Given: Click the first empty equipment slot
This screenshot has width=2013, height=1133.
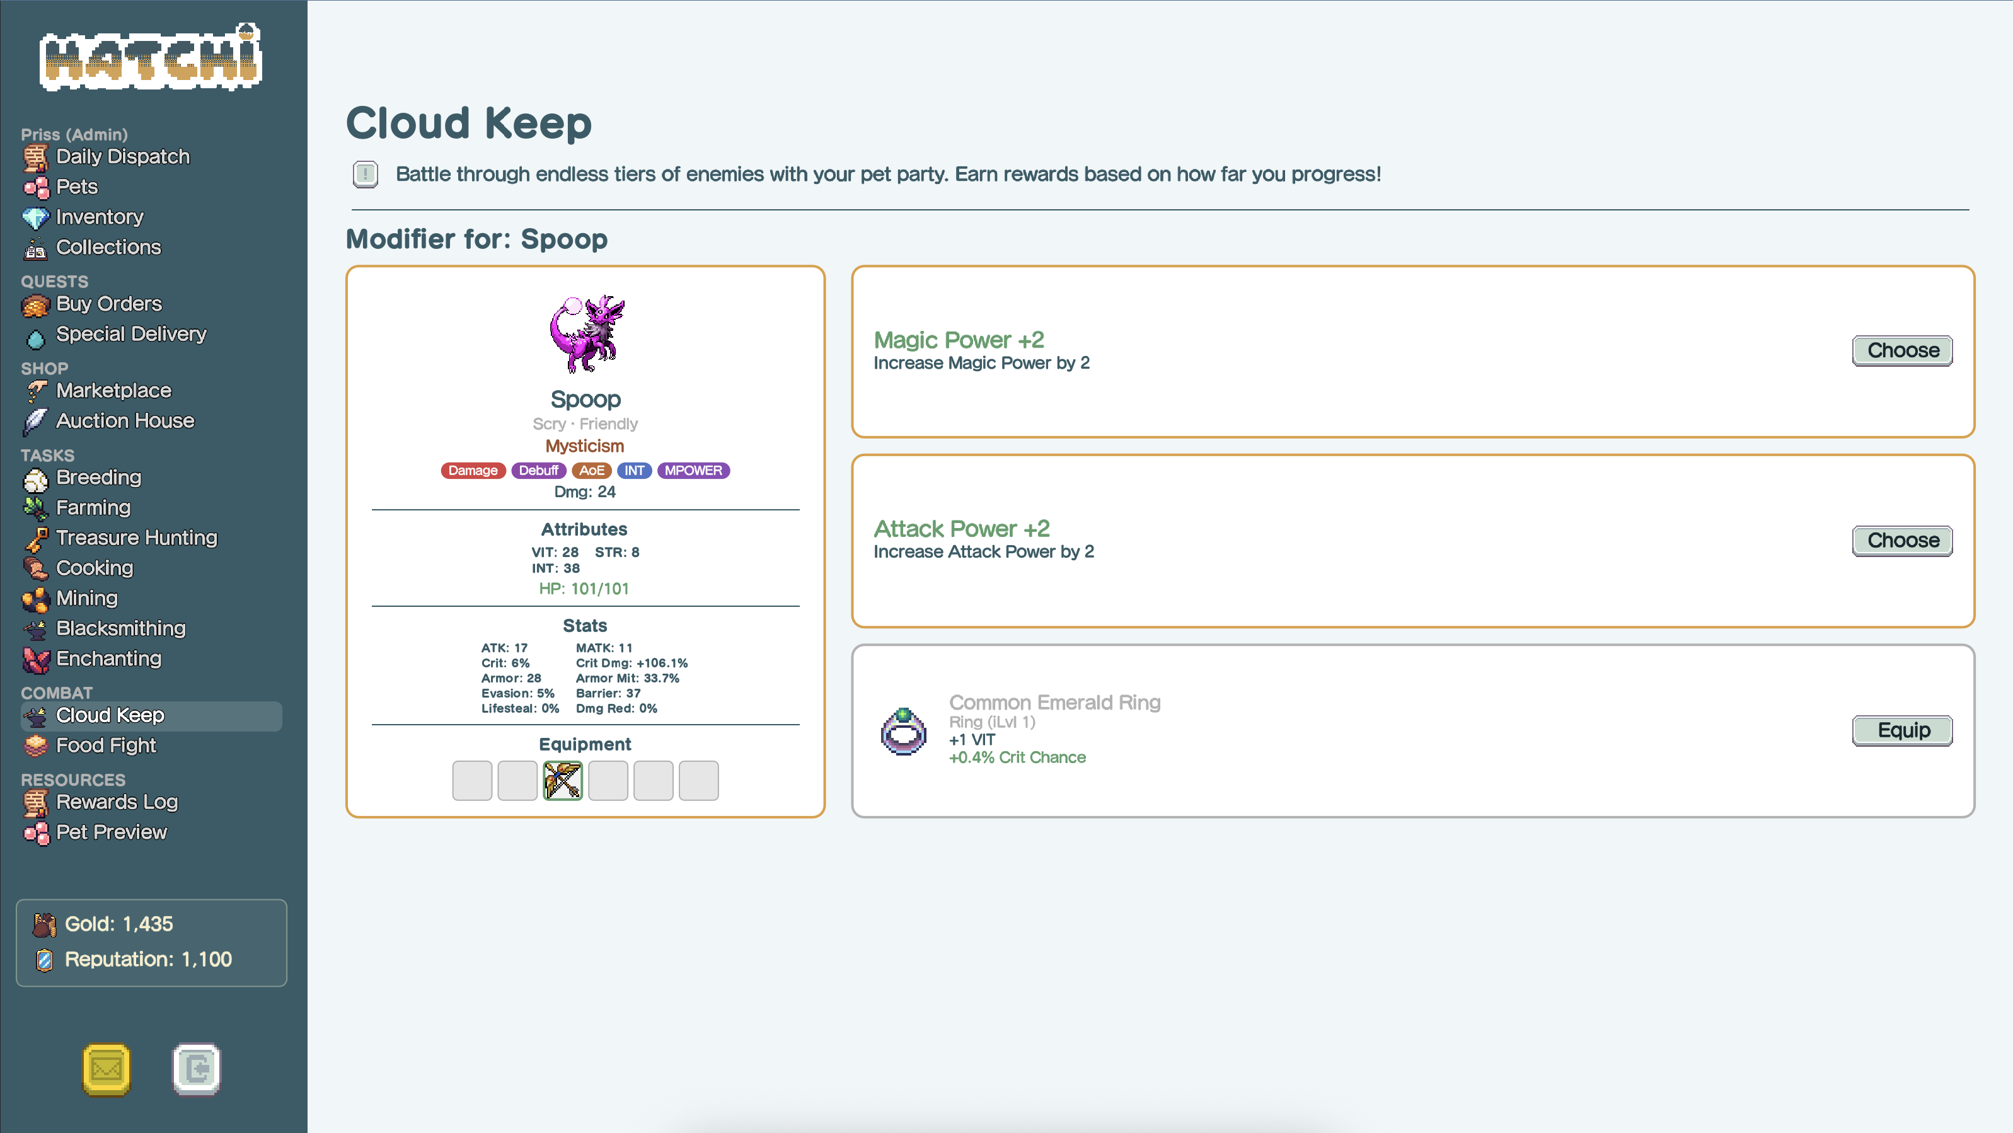Looking at the screenshot, I should tap(472, 781).
